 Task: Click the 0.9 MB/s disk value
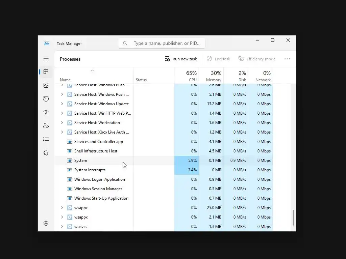[x=238, y=161]
